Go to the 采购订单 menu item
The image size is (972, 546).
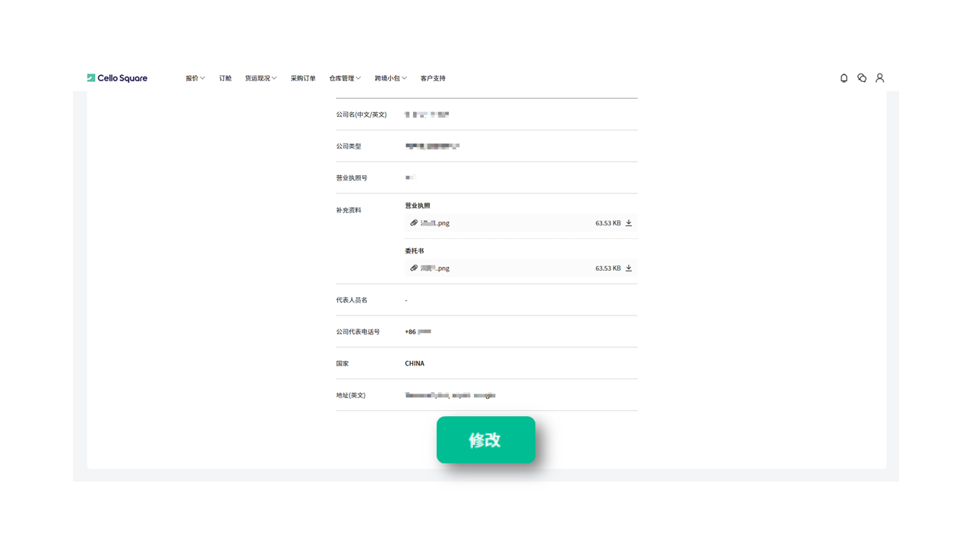click(x=302, y=77)
